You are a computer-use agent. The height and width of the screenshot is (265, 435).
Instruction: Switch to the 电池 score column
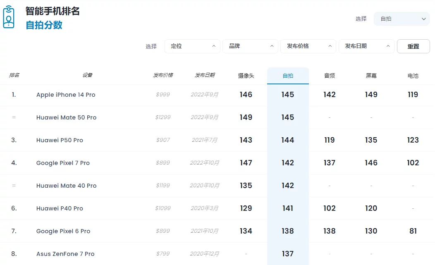click(x=413, y=76)
